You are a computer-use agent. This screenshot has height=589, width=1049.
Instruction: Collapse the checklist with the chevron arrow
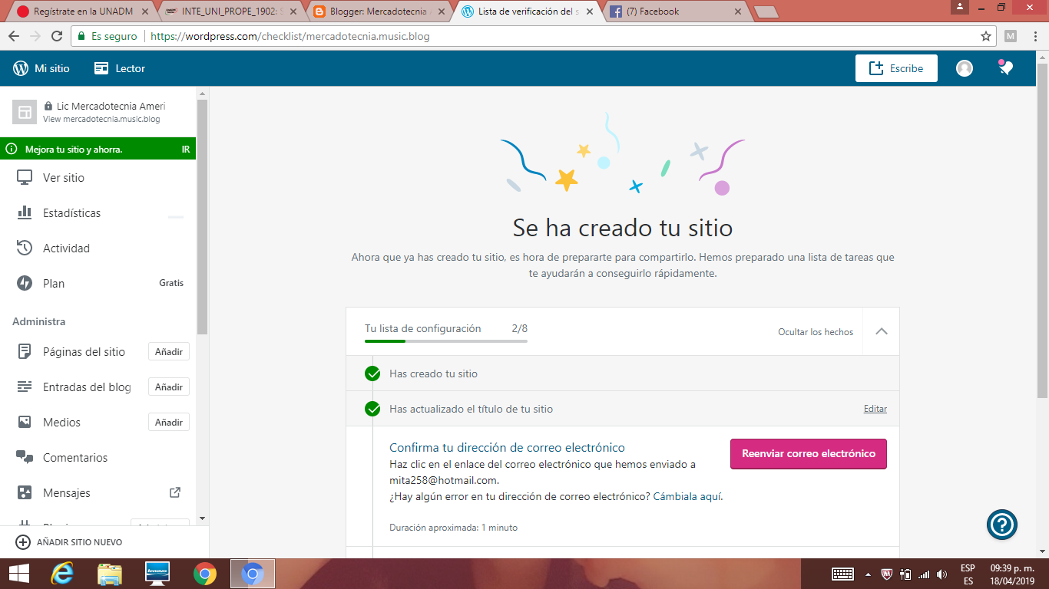[882, 331]
